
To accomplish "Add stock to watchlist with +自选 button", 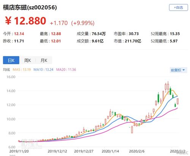I will point(178,8).
